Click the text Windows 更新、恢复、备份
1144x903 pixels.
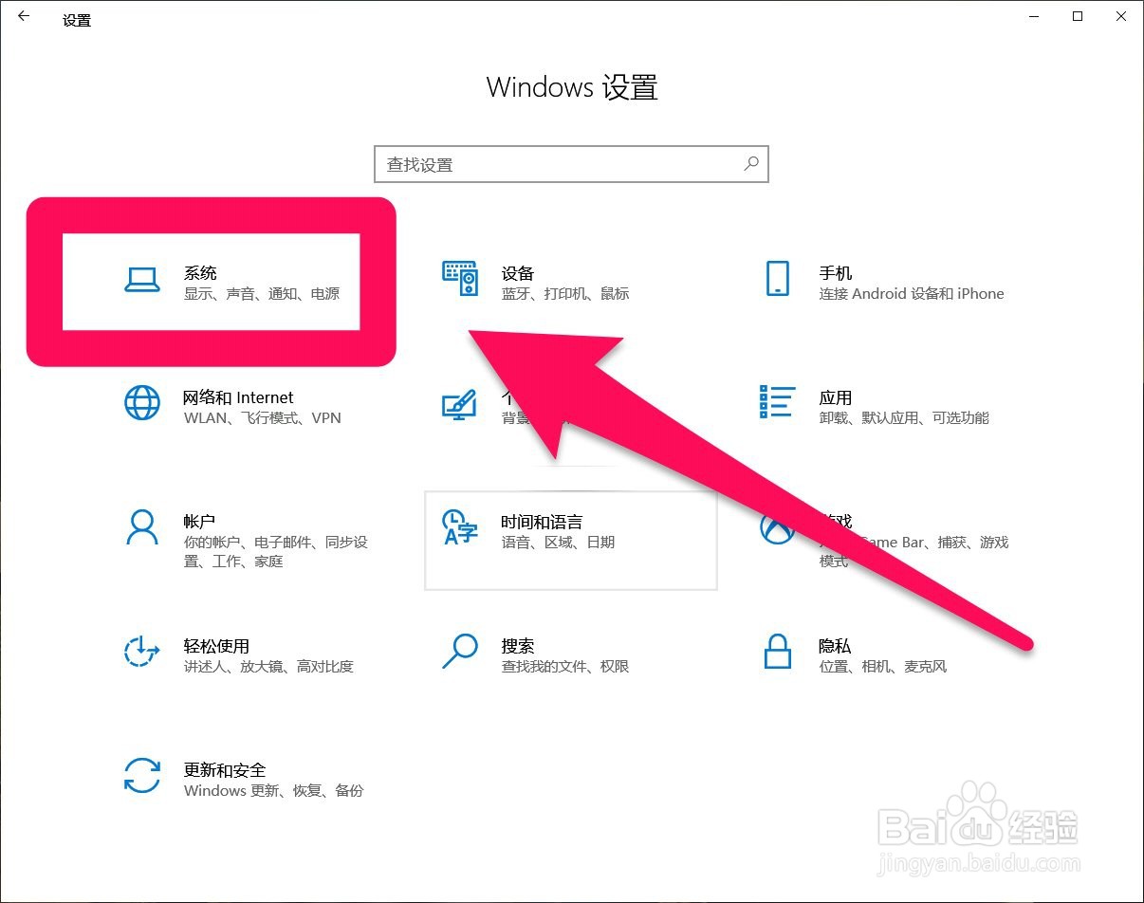coord(273,791)
